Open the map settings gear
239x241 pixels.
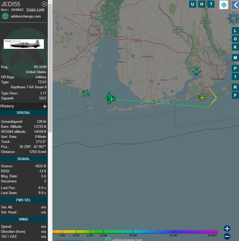click(x=233, y=19)
